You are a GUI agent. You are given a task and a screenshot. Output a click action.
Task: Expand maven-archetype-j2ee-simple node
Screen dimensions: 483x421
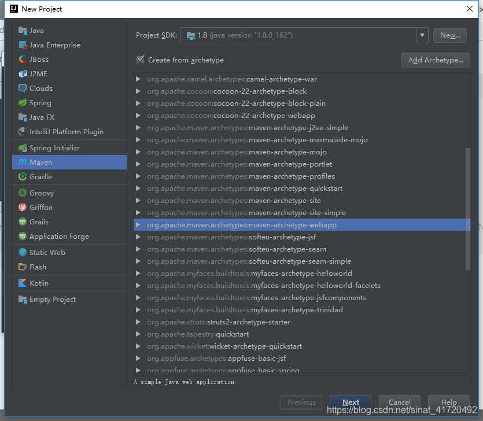[x=138, y=128]
